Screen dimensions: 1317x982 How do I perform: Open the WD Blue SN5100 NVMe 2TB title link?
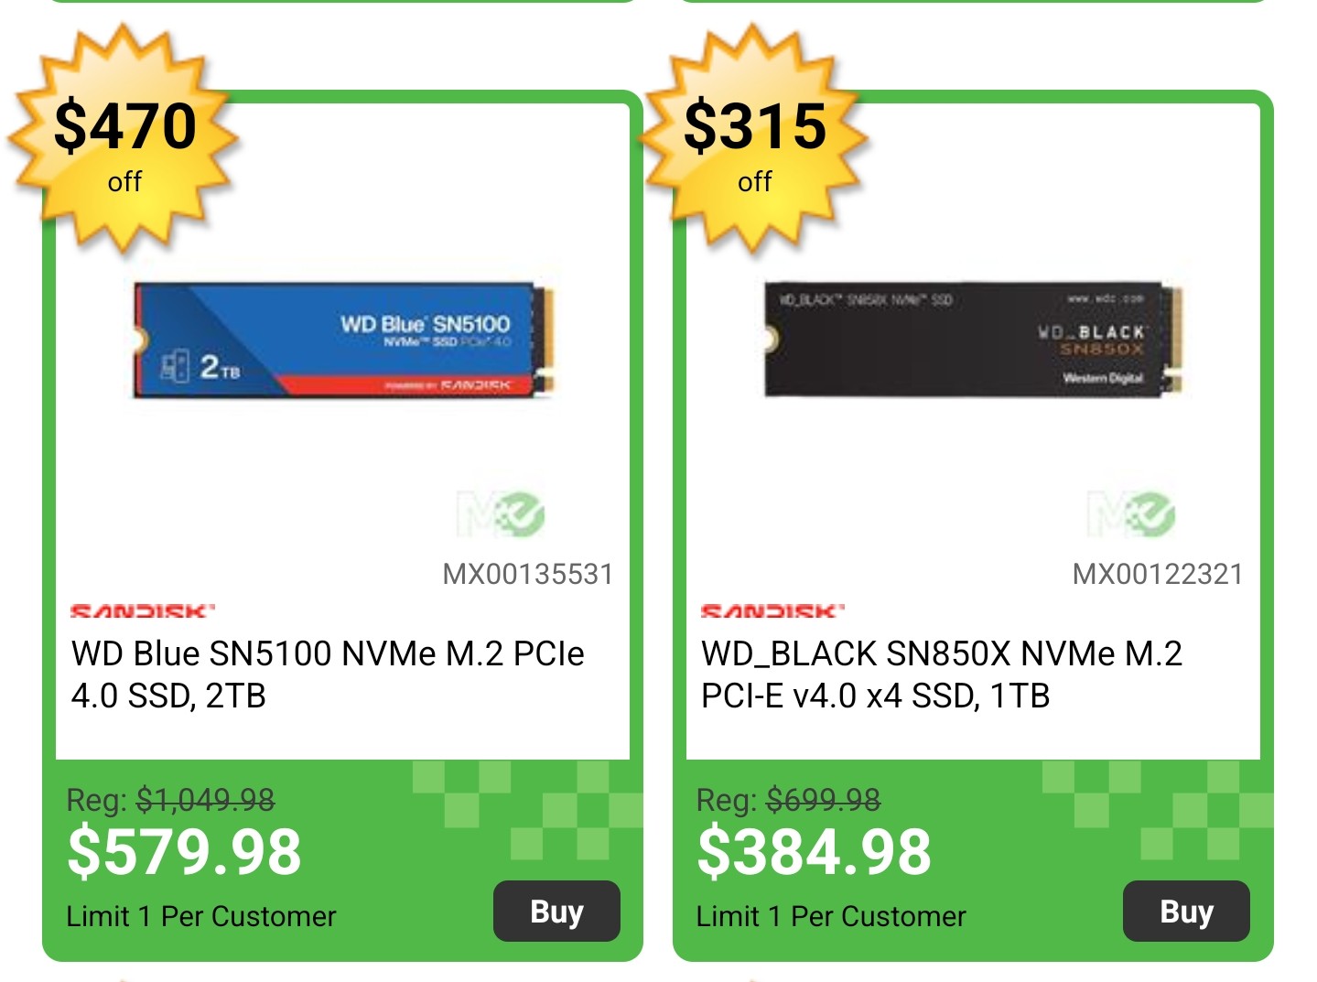[x=327, y=674]
